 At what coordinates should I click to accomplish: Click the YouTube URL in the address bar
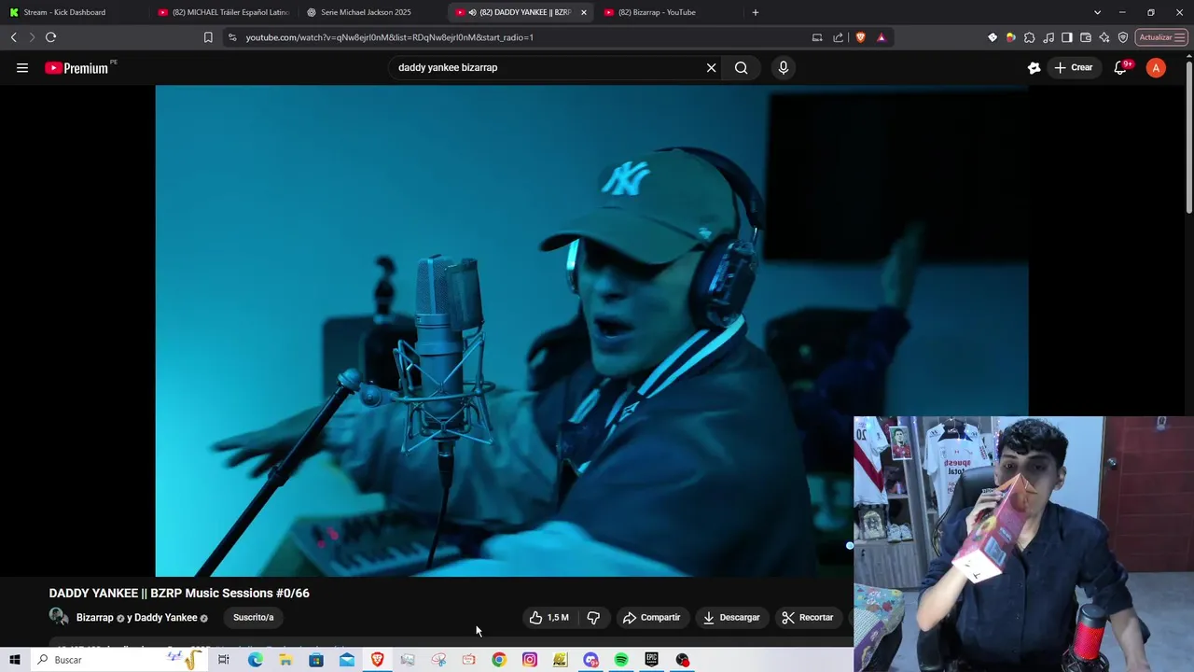pyautogui.click(x=390, y=37)
